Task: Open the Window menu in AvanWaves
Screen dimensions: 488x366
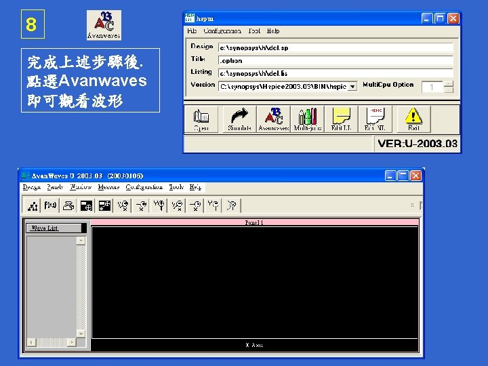Action: coord(81,187)
